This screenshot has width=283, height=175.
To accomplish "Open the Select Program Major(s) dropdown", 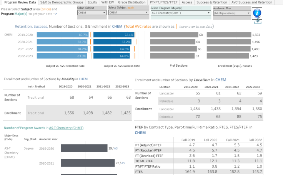I will [180, 13].
